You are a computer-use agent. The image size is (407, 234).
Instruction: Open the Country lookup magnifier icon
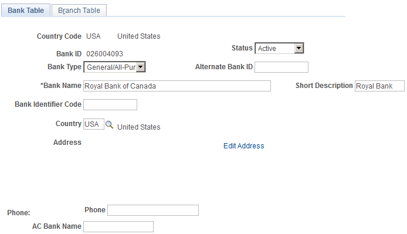point(109,125)
